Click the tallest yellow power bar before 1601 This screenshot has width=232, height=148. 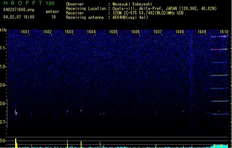point(16,143)
